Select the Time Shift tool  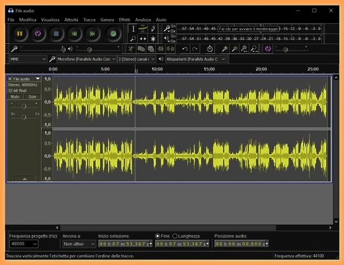coord(143,39)
